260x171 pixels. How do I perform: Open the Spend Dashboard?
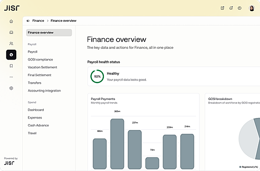36,110
